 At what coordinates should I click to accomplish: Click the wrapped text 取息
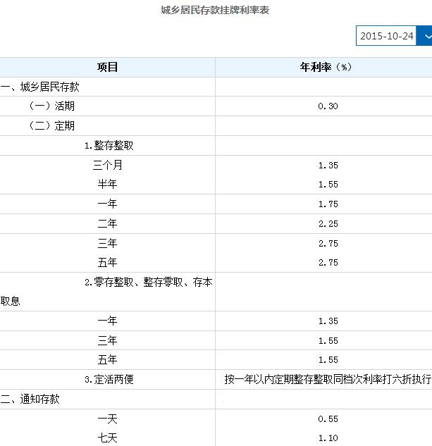(x=11, y=302)
